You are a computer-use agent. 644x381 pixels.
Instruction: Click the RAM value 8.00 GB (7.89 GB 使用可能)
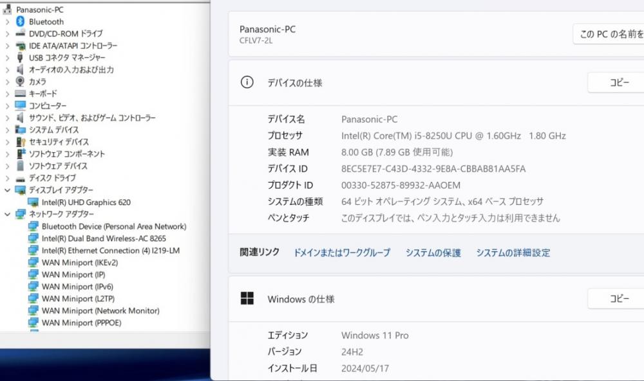click(397, 152)
